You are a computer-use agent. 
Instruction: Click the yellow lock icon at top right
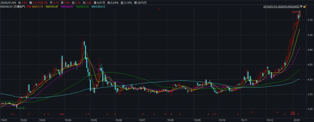pos(304,6)
